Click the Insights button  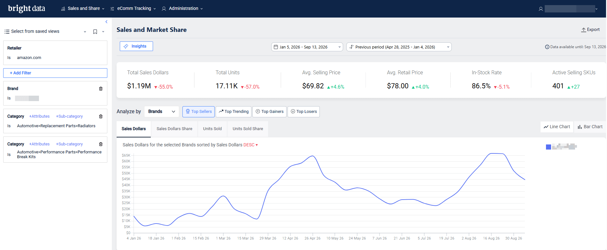point(136,46)
